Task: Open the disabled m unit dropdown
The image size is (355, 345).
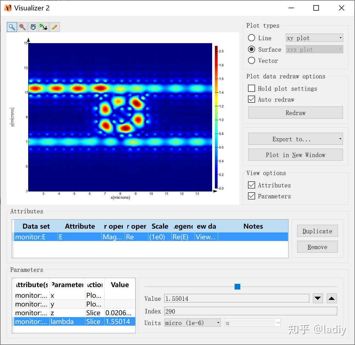Action: [252, 323]
